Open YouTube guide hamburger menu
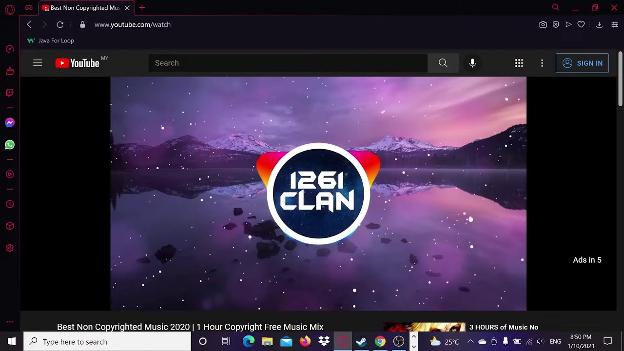 coord(38,63)
